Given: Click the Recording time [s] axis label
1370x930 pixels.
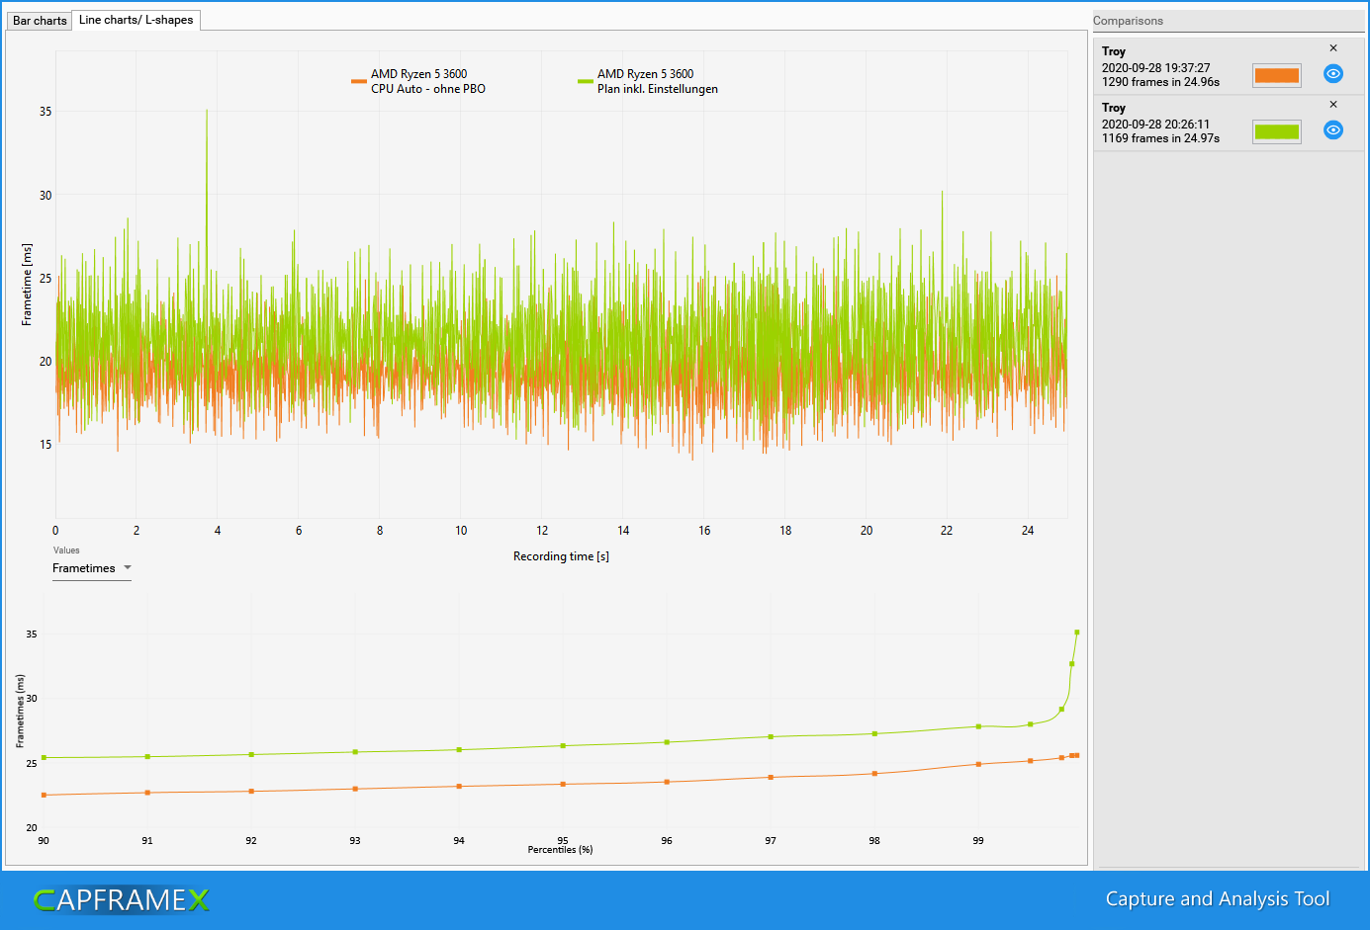Looking at the screenshot, I should coord(561,556).
